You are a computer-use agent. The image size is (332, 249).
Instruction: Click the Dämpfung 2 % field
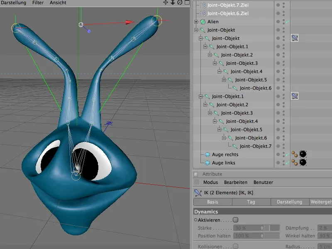point(325,228)
